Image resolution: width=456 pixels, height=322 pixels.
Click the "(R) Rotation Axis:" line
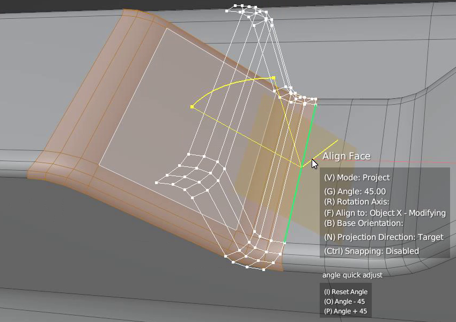pos(357,202)
